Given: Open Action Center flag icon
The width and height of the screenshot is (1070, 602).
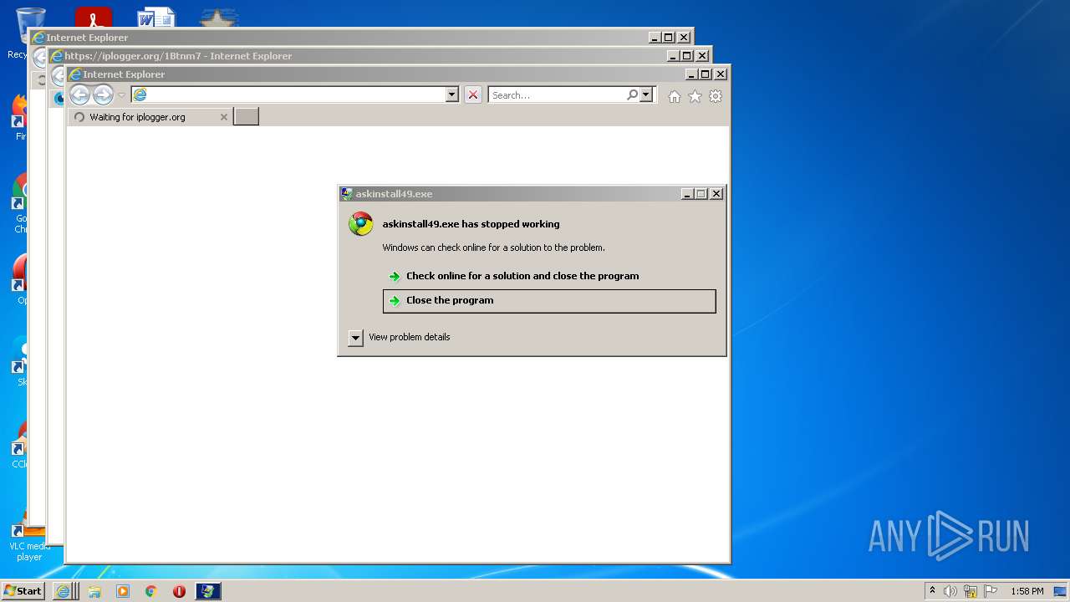Looking at the screenshot, I should (991, 591).
